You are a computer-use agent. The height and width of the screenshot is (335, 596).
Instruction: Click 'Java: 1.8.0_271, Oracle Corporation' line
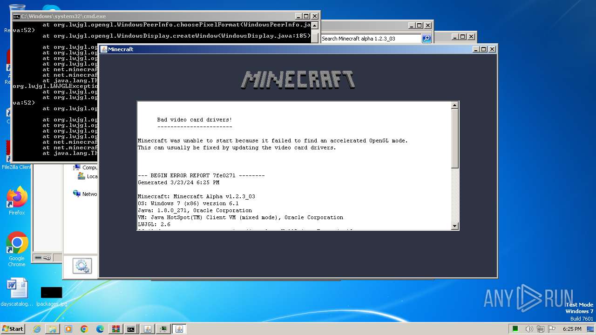(x=195, y=210)
